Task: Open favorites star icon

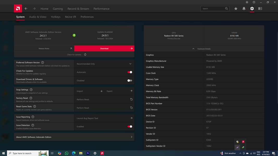Action: (x=236, y=9)
